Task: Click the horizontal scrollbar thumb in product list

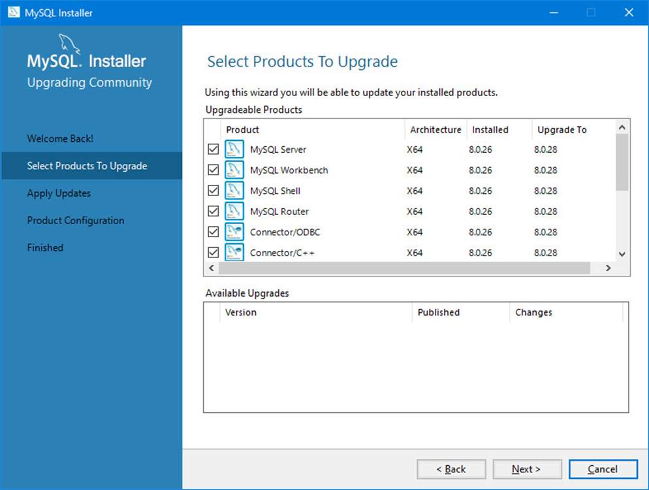Action: [404, 268]
